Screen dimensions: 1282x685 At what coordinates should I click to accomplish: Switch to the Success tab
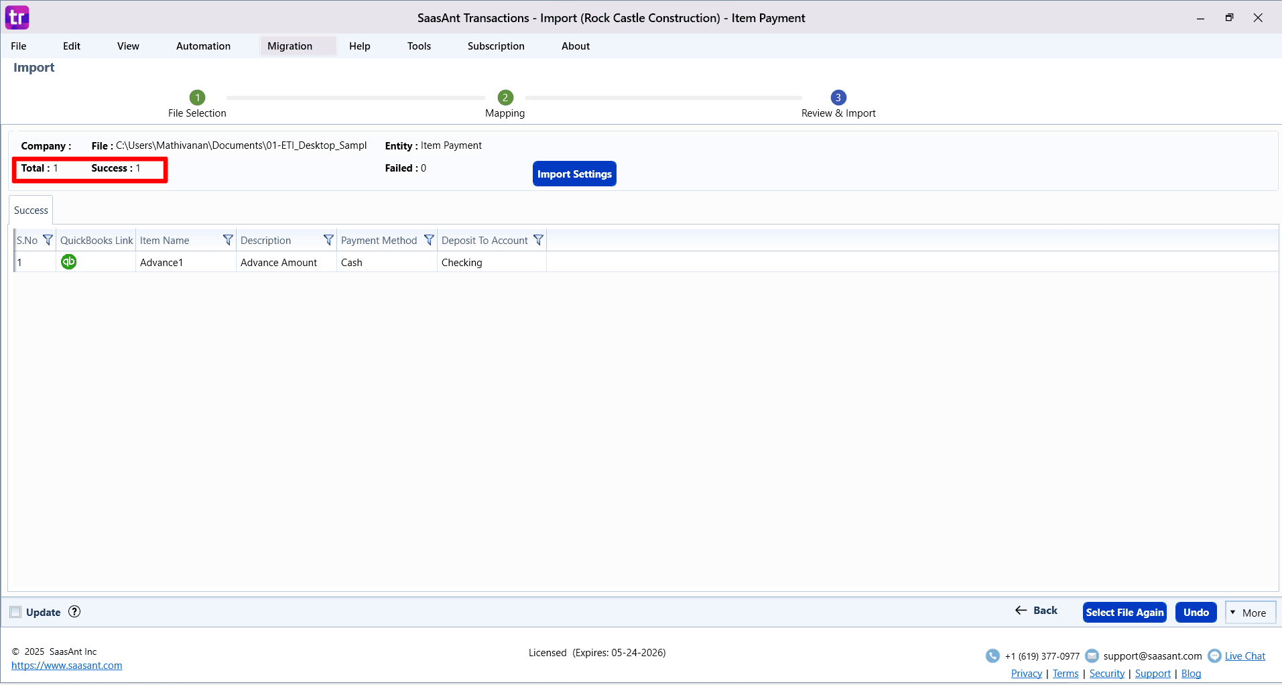pos(30,210)
